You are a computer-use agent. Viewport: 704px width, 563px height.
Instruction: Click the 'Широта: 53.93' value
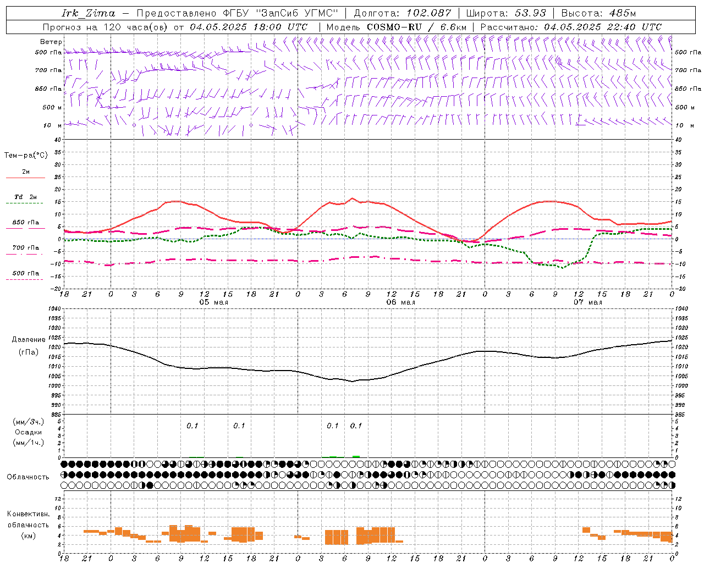(505, 13)
